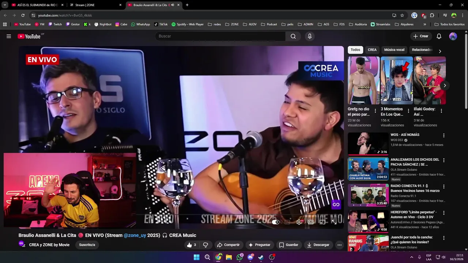Open options for RADIO CONECTA 91.1 video

tap(444, 187)
